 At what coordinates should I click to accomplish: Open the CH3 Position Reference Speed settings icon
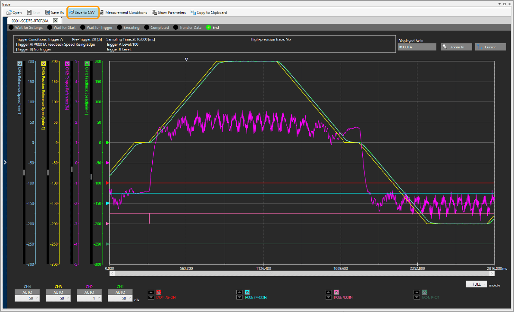[43, 63]
